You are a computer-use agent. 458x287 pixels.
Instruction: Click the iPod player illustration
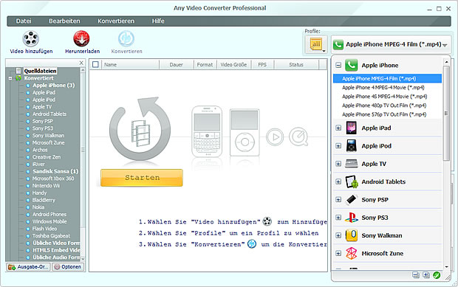tap(245, 132)
